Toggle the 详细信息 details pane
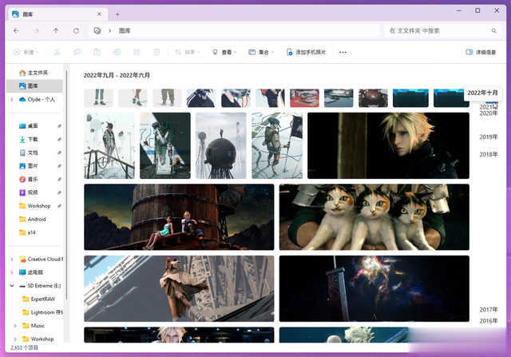The width and height of the screenshot is (511, 357). coord(481,52)
